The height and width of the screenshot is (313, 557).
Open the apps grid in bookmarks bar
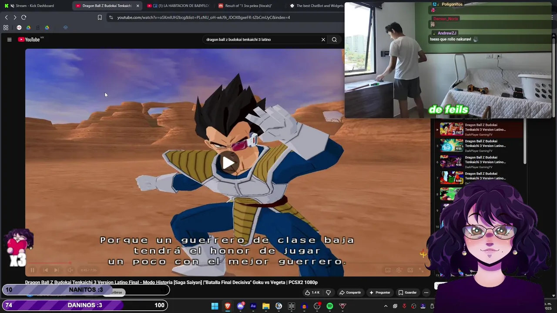pos(6,27)
